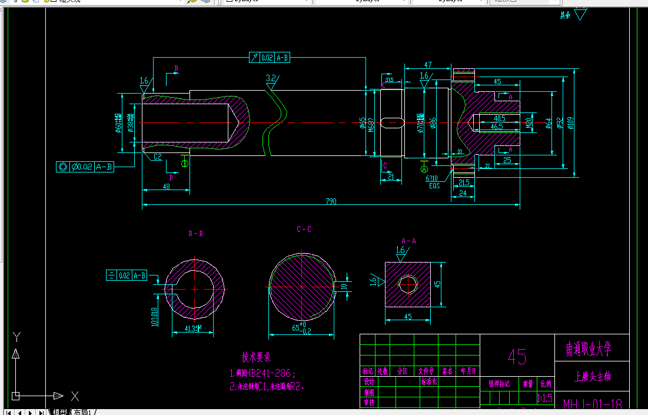Select the 24 dimension under the flange

[463, 193]
